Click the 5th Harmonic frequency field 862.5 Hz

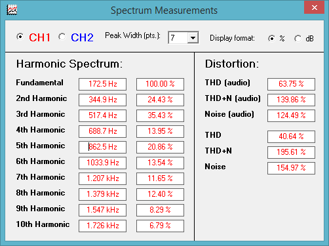click(102, 147)
